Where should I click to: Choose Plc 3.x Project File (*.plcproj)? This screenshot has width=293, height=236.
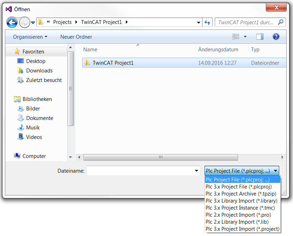coord(243,187)
